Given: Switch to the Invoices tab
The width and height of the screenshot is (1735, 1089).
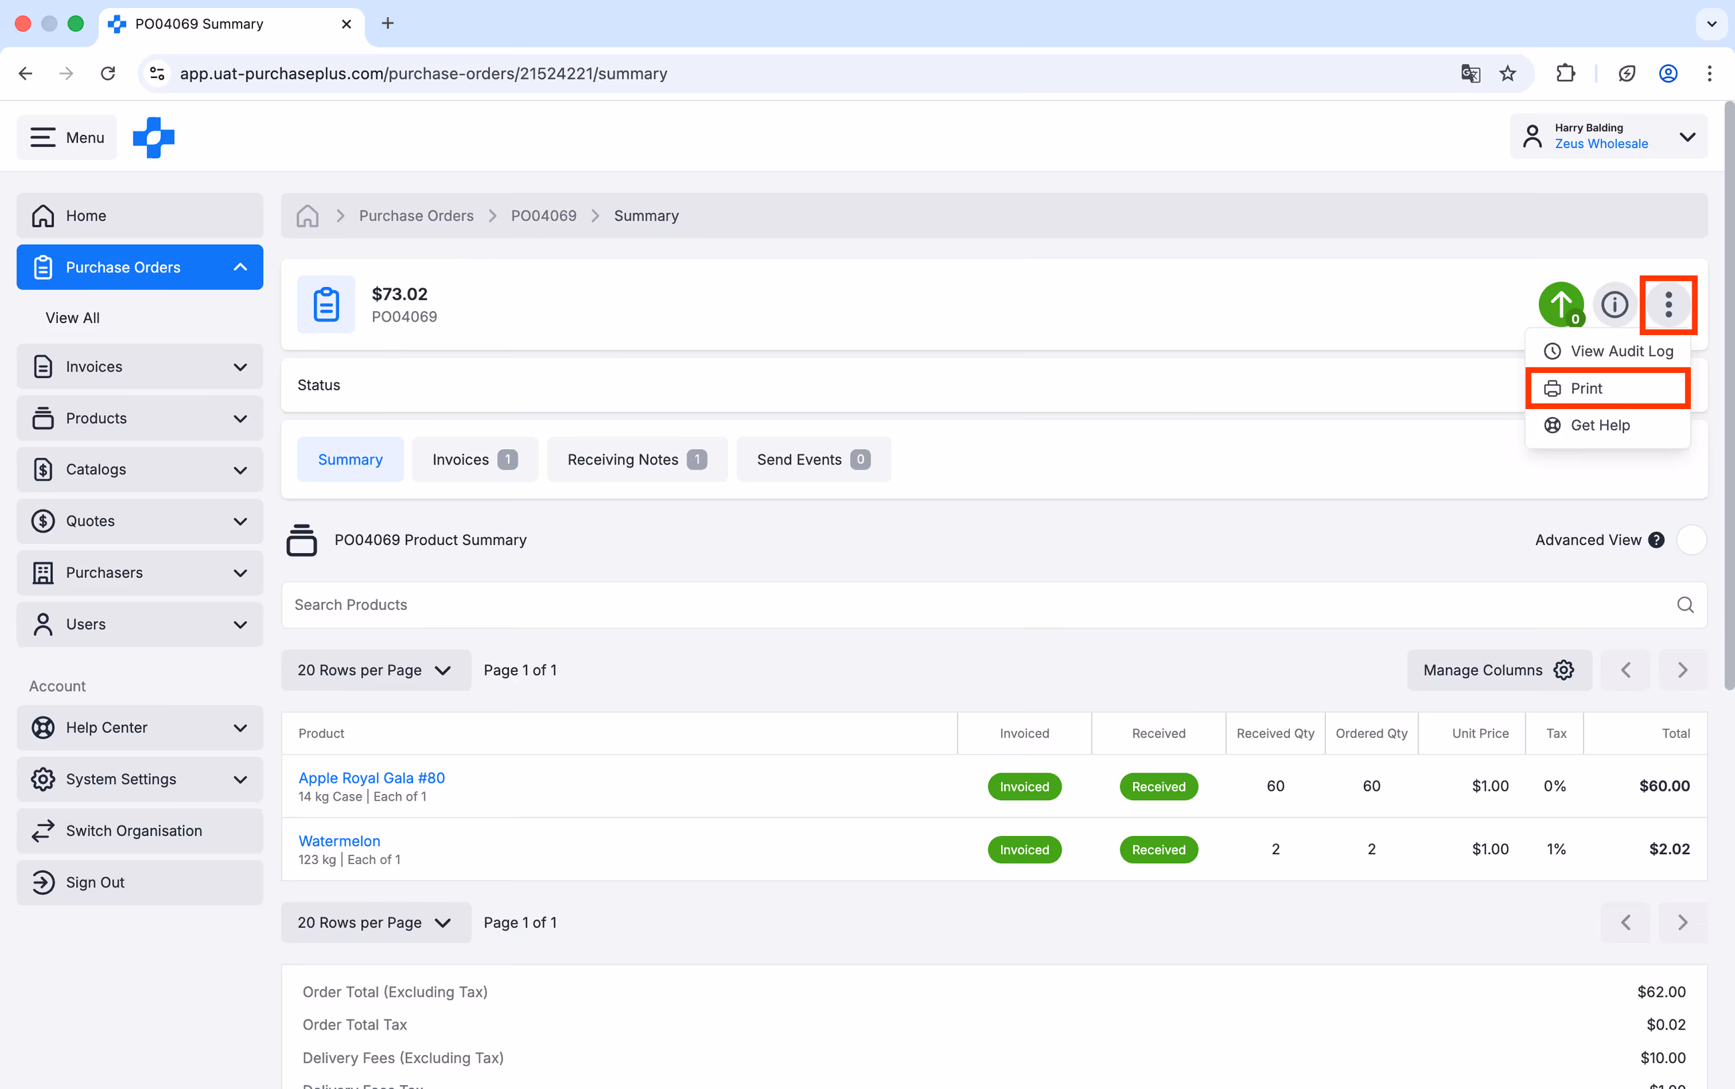Looking at the screenshot, I should (474, 460).
